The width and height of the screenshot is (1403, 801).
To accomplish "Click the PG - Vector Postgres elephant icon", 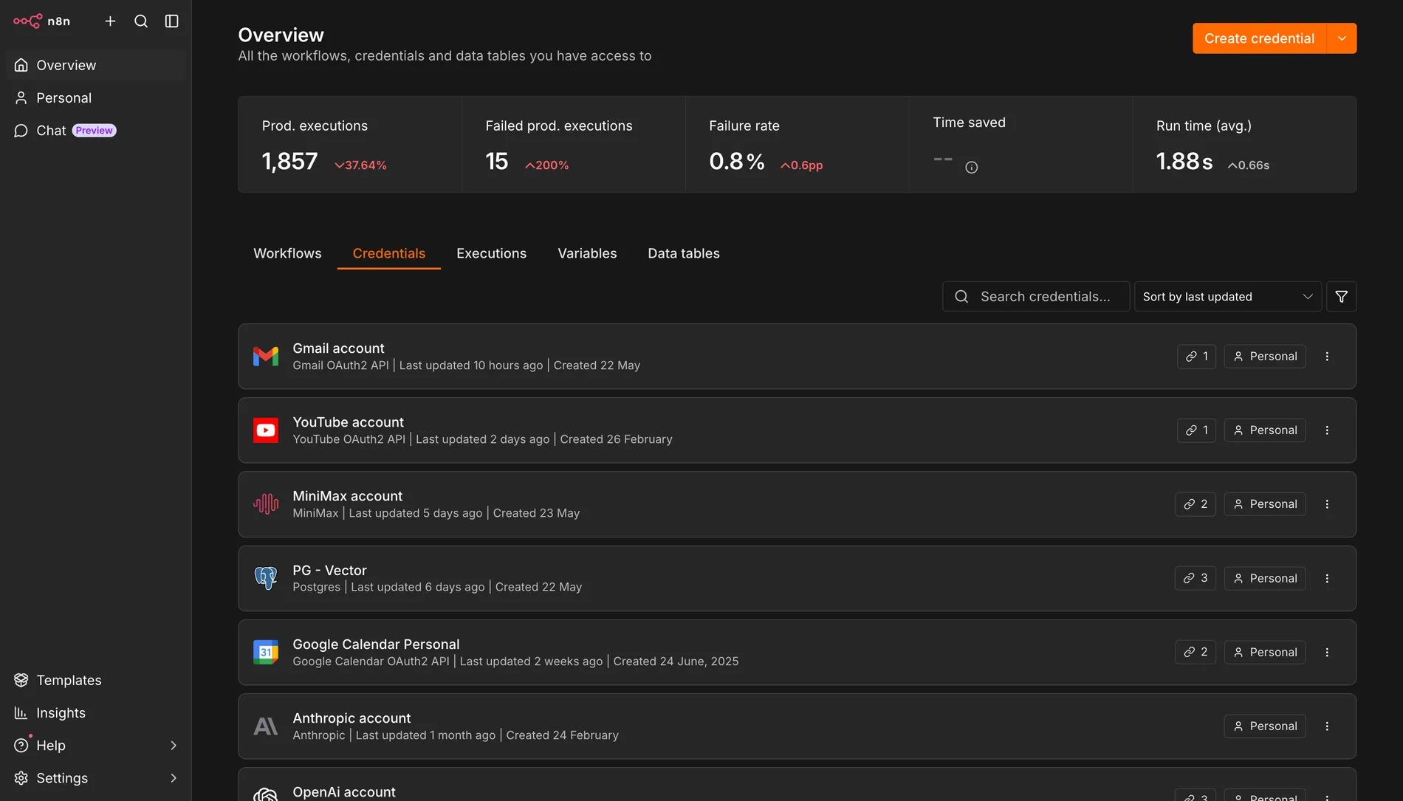I will (x=266, y=578).
